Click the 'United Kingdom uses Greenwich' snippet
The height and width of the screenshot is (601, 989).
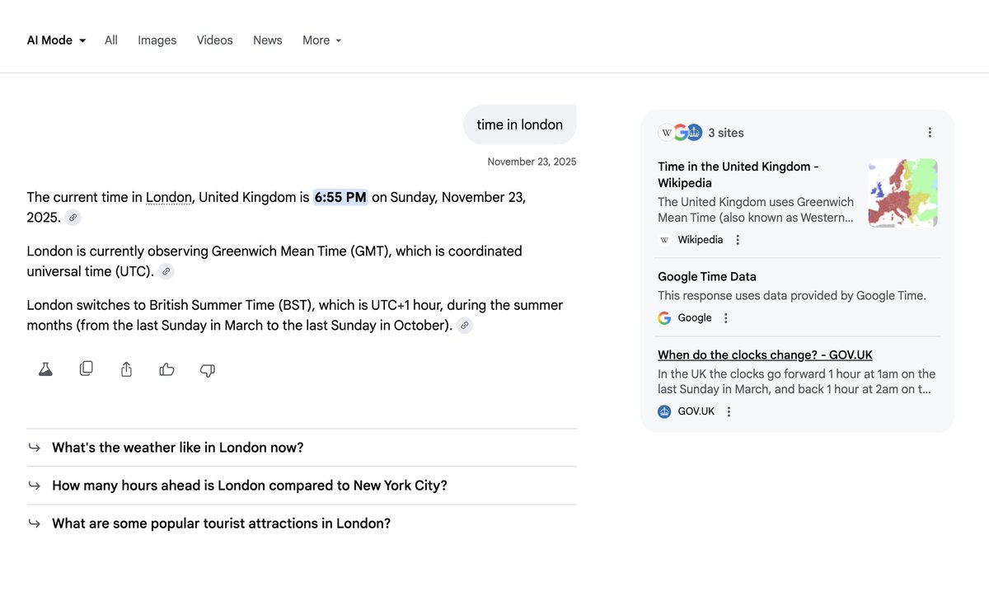click(x=756, y=210)
